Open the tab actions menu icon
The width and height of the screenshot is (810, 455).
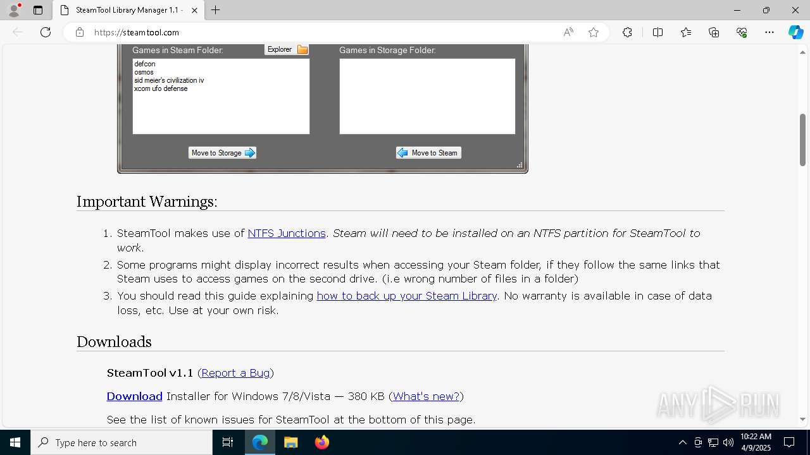(x=38, y=10)
